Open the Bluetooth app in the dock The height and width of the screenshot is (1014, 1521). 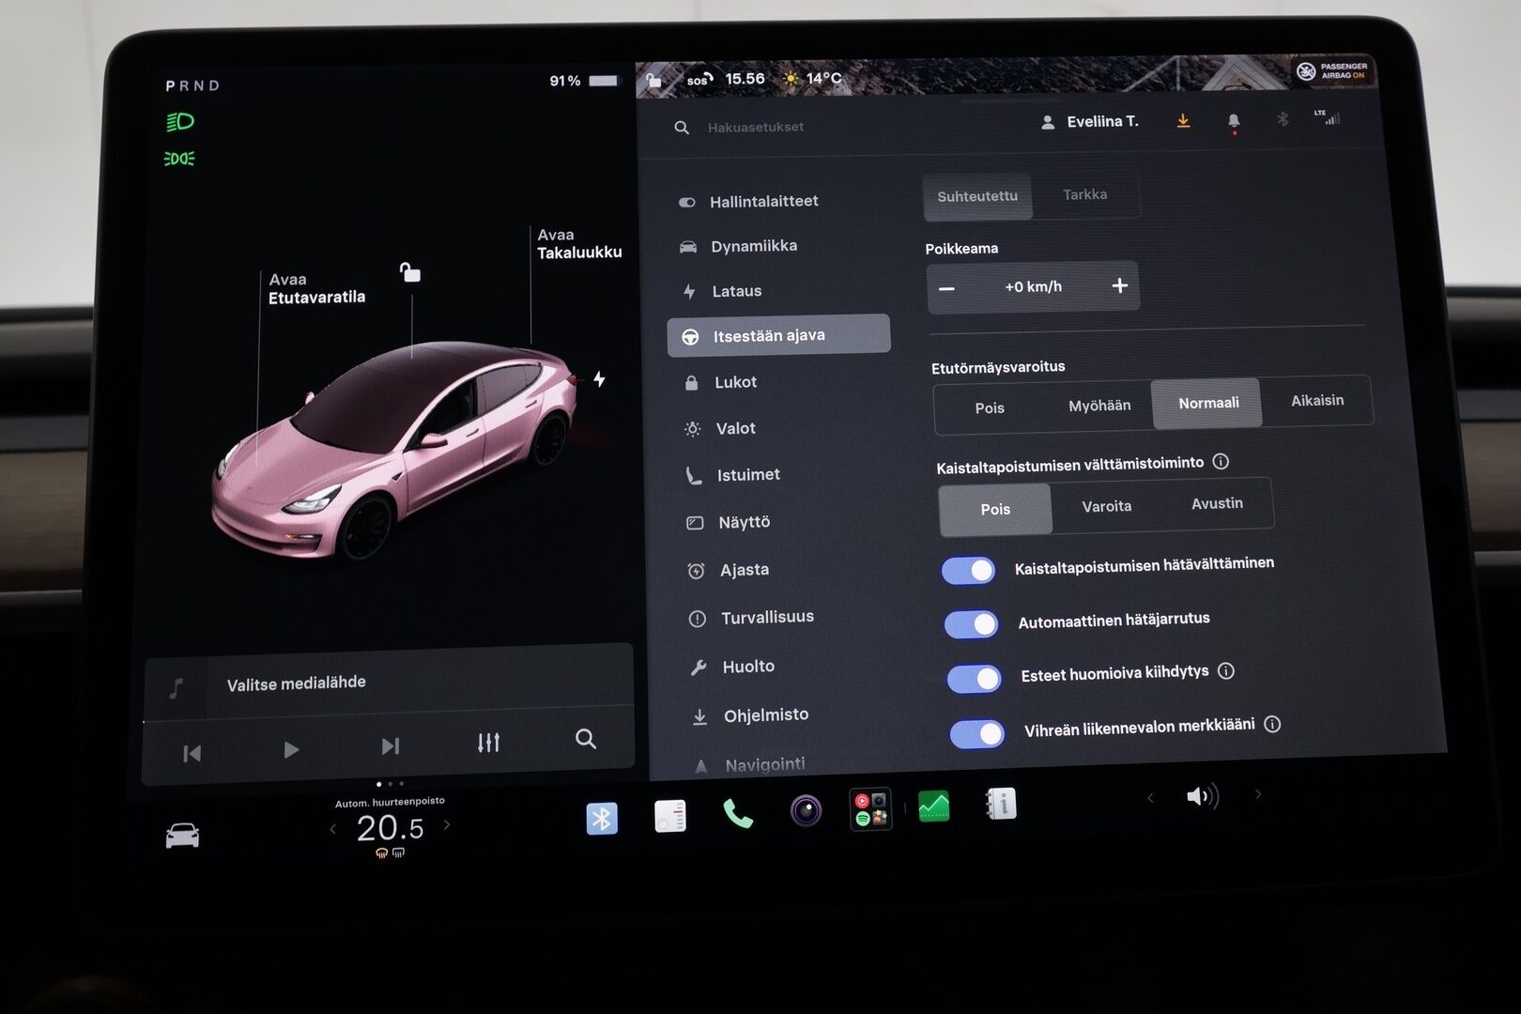click(602, 819)
